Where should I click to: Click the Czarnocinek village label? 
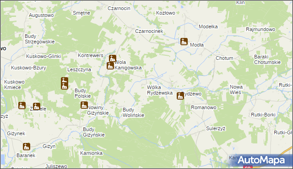149,31
